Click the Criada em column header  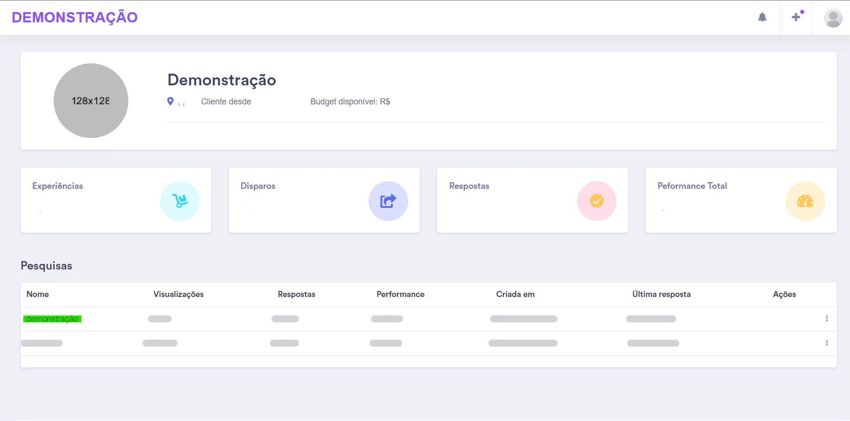tap(516, 294)
